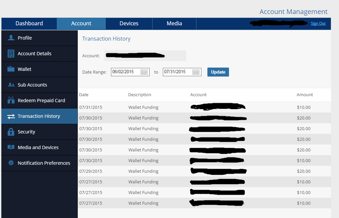Click the Security padlock icon
Viewport: 339px width, 218px height.
[11, 131]
